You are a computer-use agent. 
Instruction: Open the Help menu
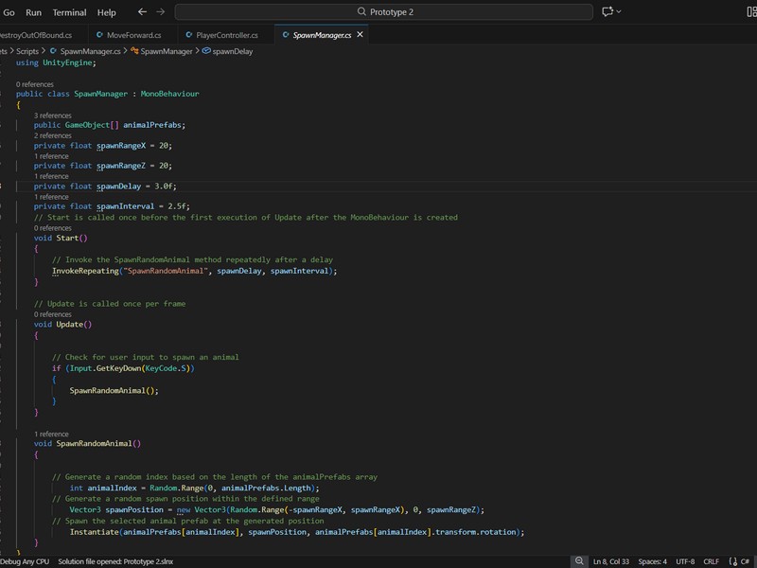click(107, 12)
